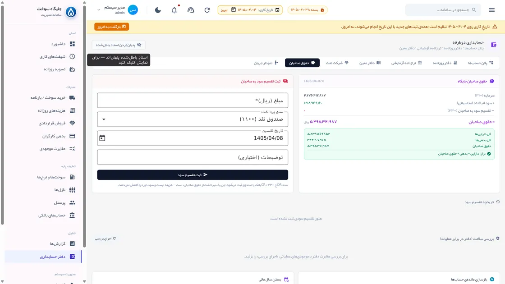Click the بدهی کارگران card icon

tap(72, 136)
